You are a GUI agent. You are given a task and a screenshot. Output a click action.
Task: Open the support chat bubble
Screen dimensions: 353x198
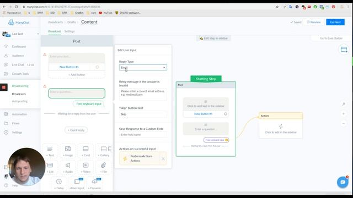[x=343, y=182]
